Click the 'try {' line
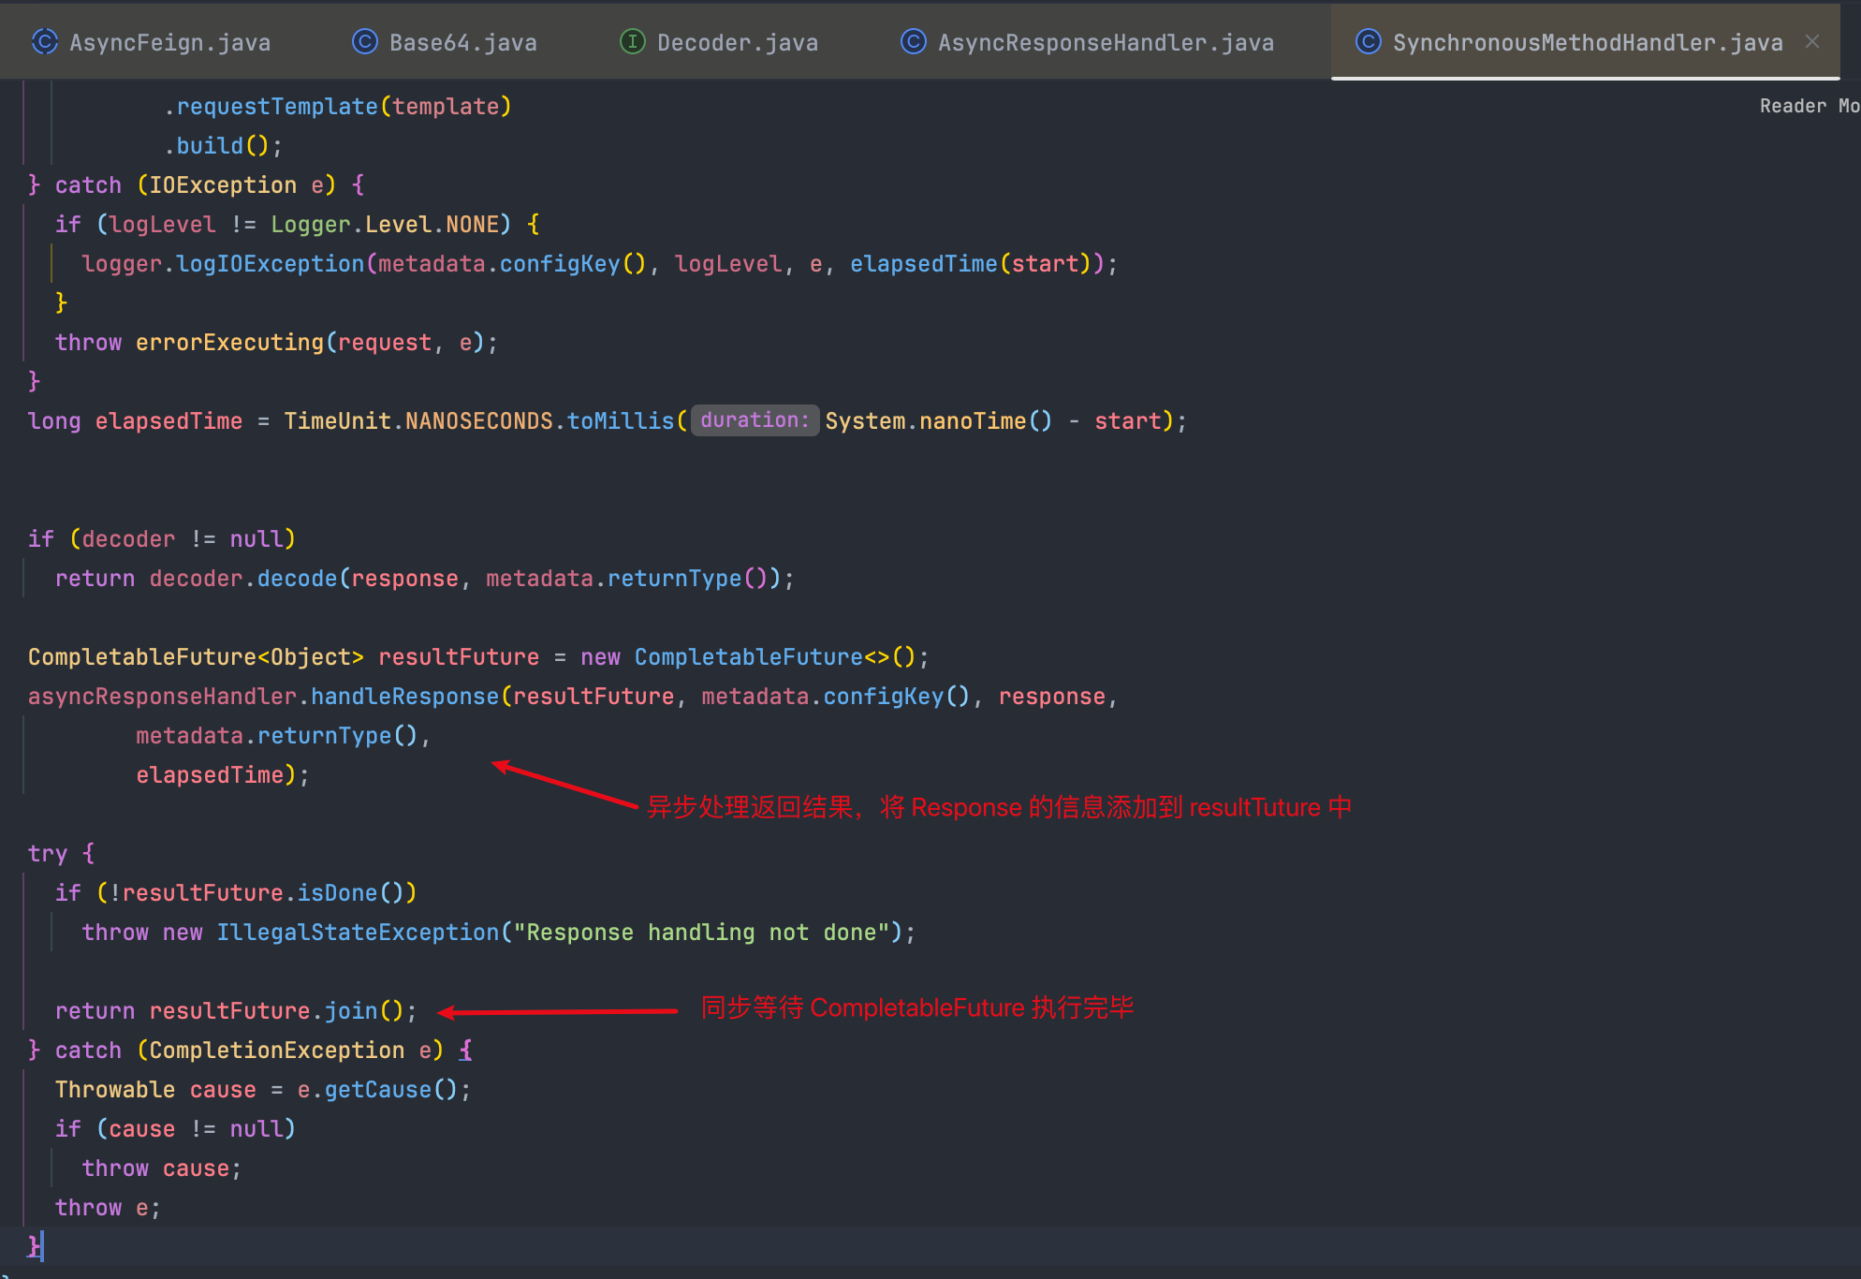Screen dimensions: 1861x1279 (x=62, y=854)
